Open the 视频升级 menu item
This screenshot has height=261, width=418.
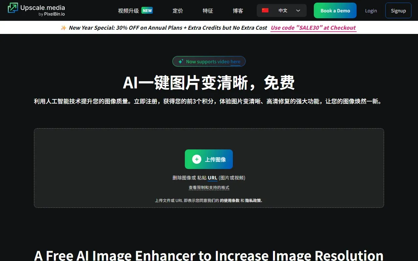[128, 11]
